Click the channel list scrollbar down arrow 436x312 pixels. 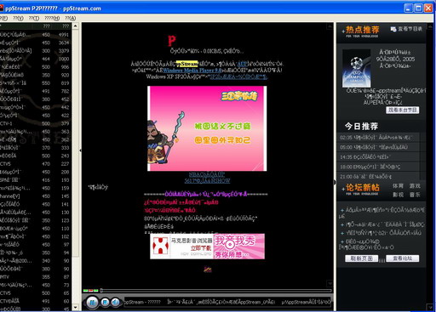click(x=75, y=307)
